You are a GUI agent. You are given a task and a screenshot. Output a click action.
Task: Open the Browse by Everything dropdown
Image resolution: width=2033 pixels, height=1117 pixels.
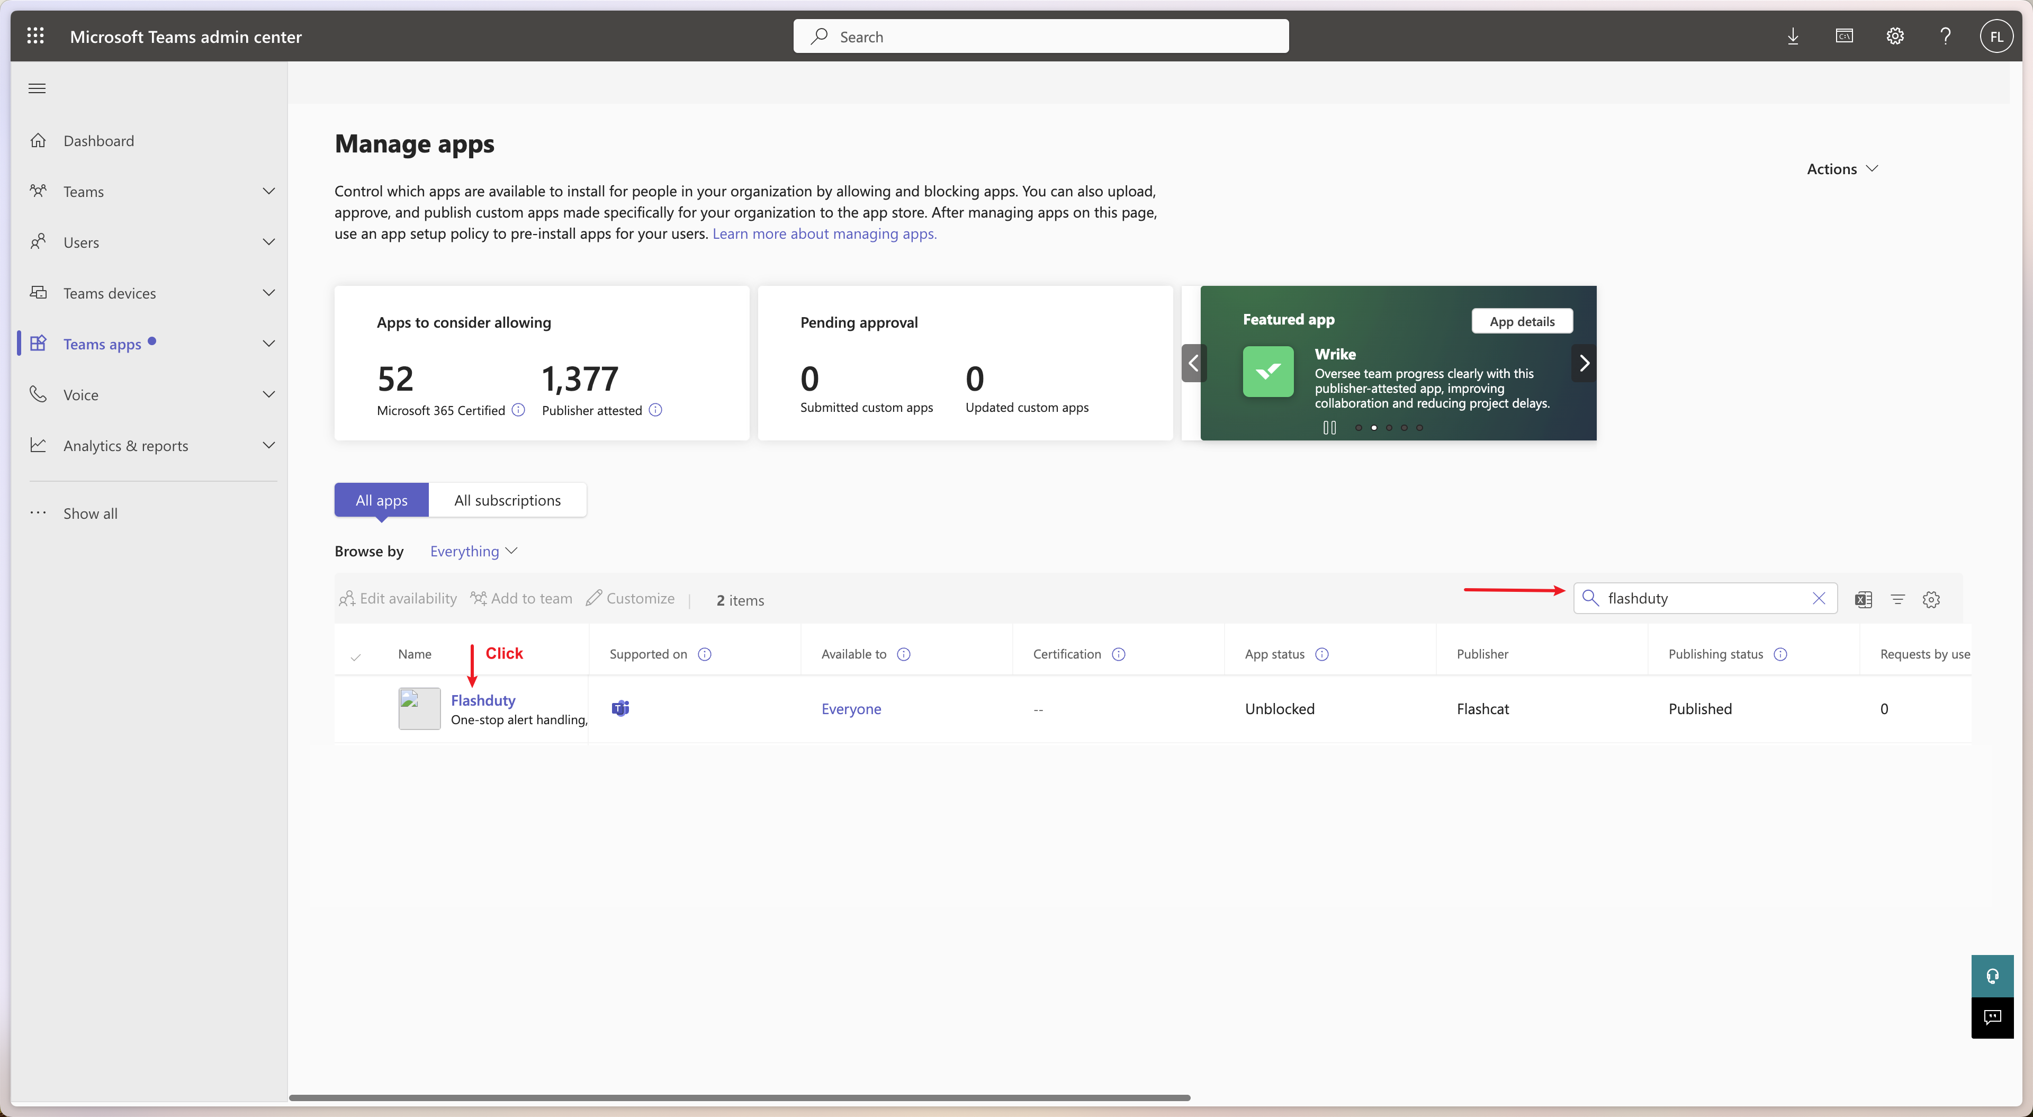(x=473, y=551)
